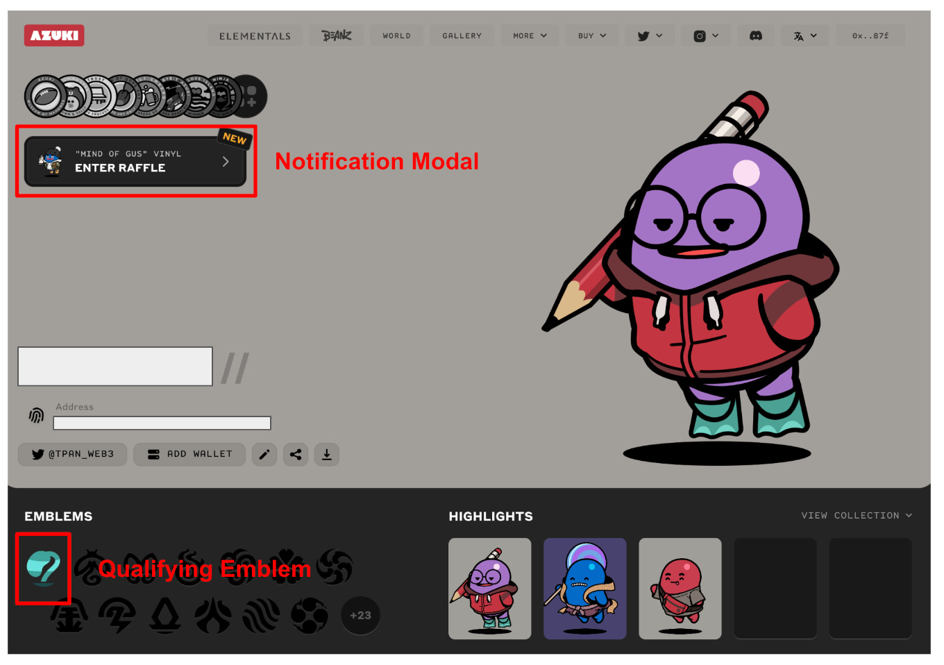944x665 pixels.
Task: Select the three-circle swirl emblem
Action: coord(309,616)
